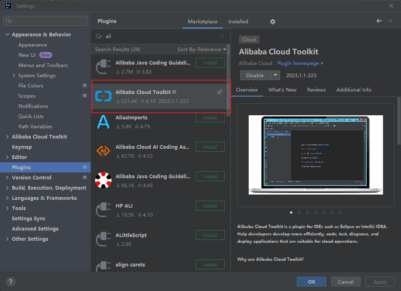Expand the Tools node
The width and height of the screenshot is (401, 291).
7,208
